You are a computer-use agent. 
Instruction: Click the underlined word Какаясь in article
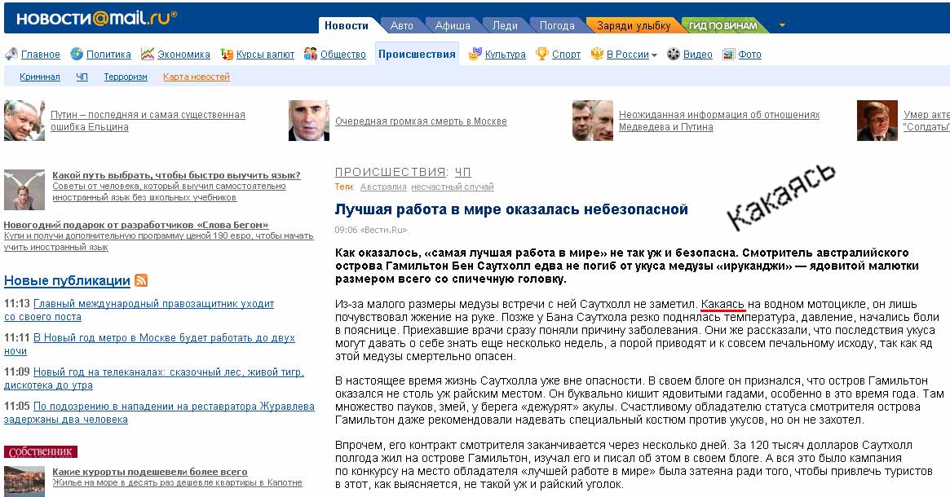click(x=722, y=304)
